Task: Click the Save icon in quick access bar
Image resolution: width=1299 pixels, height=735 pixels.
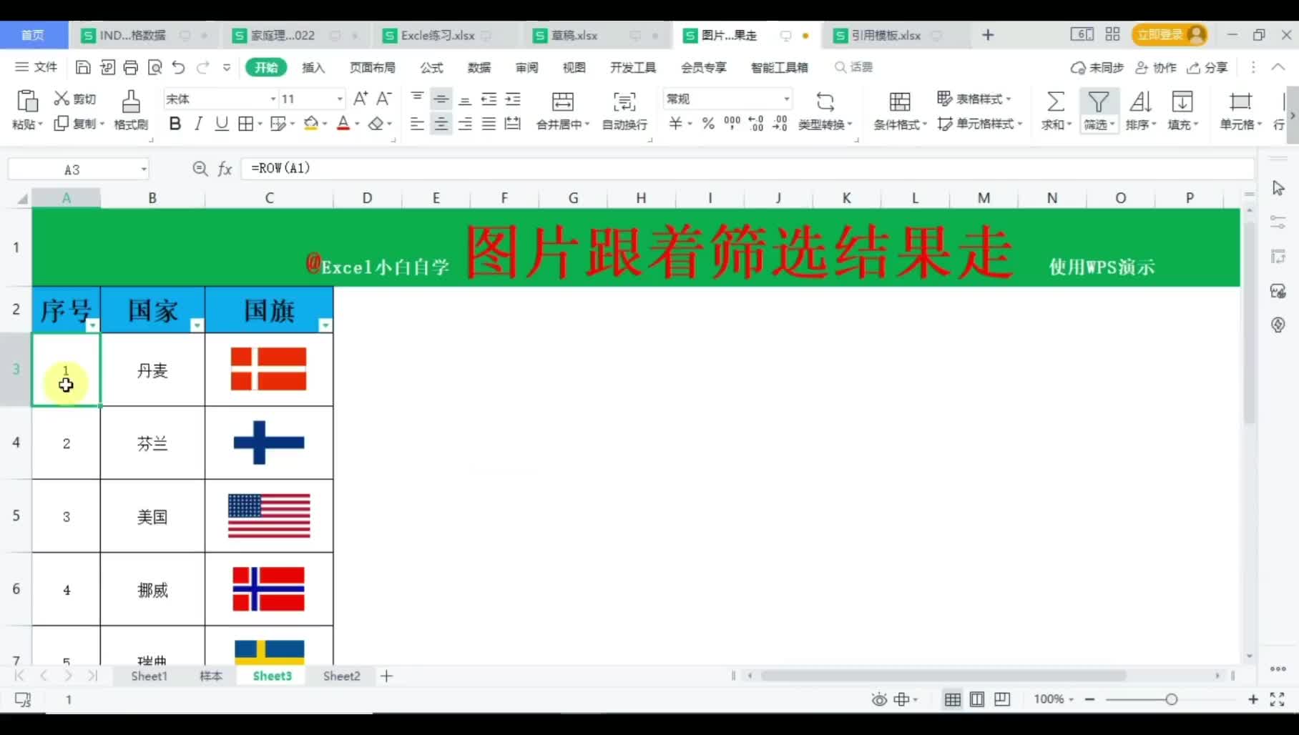Action: (x=83, y=67)
